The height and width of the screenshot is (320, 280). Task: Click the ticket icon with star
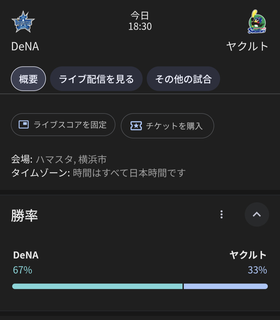coord(136,126)
